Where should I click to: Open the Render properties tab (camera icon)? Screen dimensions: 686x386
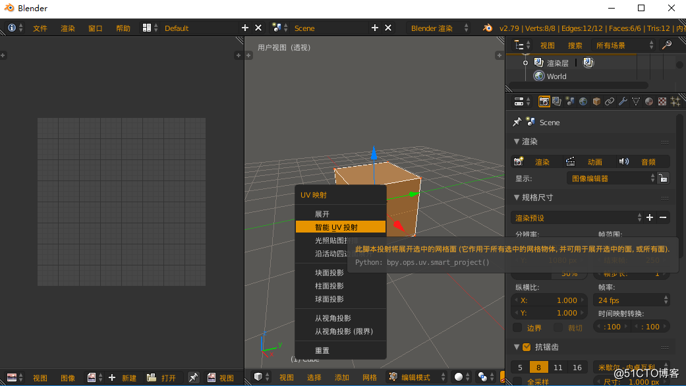(x=544, y=101)
